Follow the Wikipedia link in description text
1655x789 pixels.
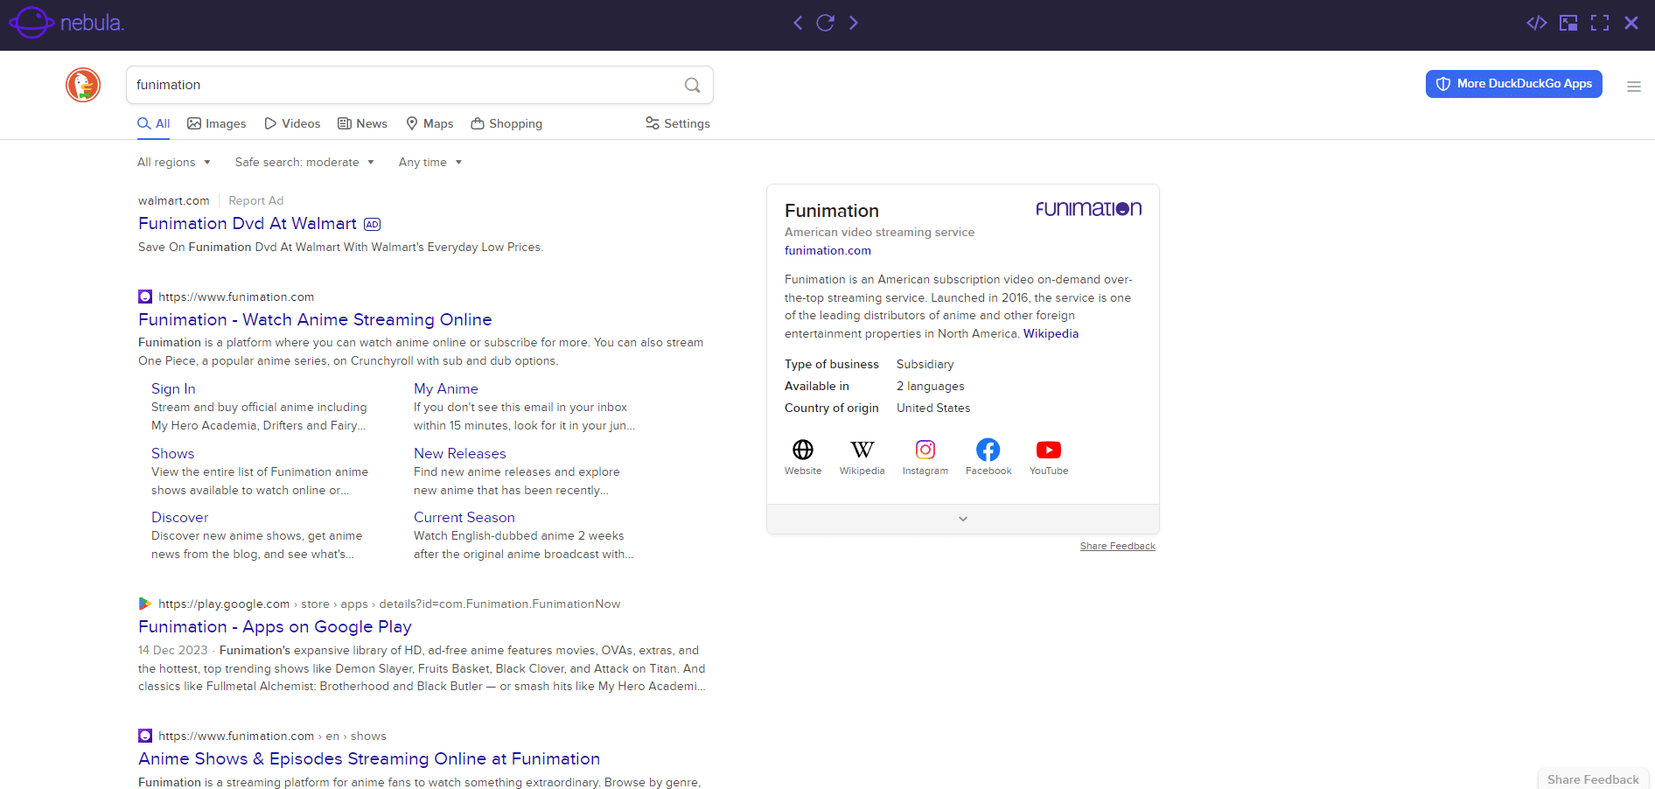(x=1051, y=333)
